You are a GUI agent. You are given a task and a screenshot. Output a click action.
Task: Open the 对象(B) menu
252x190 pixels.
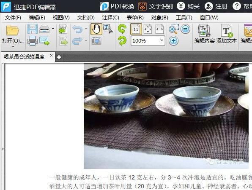[x=159, y=18]
